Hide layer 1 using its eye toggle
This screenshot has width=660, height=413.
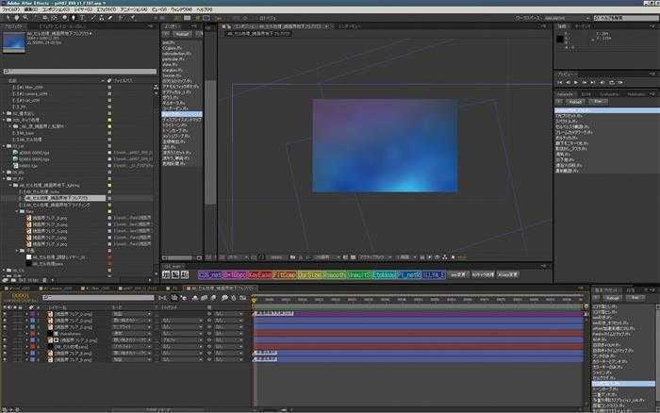coord(5,314)
